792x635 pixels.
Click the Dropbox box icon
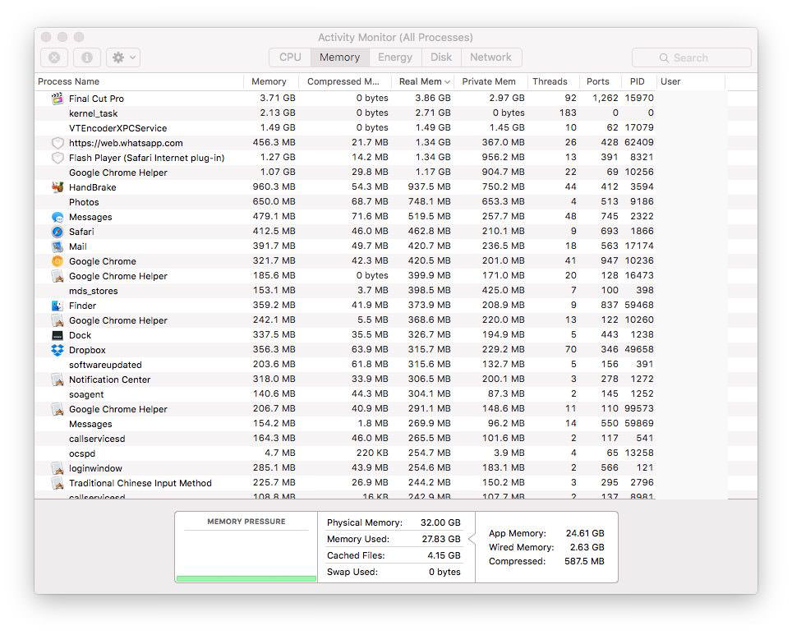coord(58,350)
